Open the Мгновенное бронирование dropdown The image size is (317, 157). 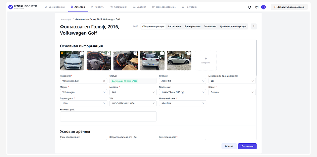253,81
